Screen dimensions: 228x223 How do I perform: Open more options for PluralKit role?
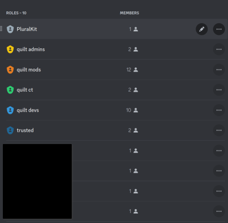[x=219, y=29]
